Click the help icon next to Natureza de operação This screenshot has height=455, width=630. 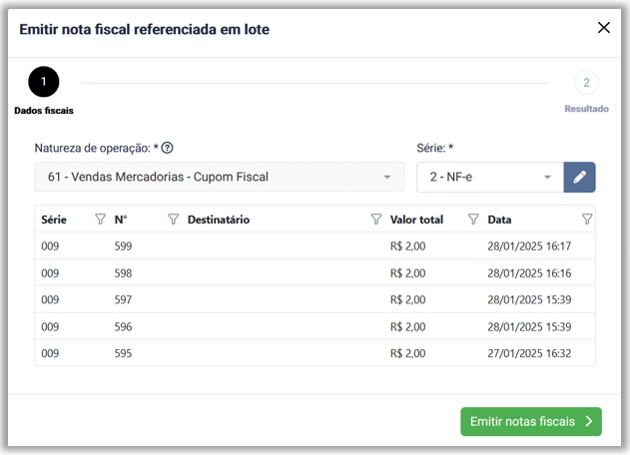coord(168,148)
